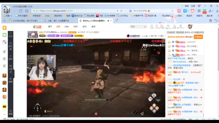Click the scissors screenshot tool icon
The image size is (219, 123).
pyautogui.click(x=210, y=11)
